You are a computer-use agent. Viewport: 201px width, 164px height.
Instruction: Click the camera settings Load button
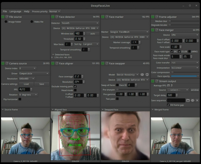26,84
